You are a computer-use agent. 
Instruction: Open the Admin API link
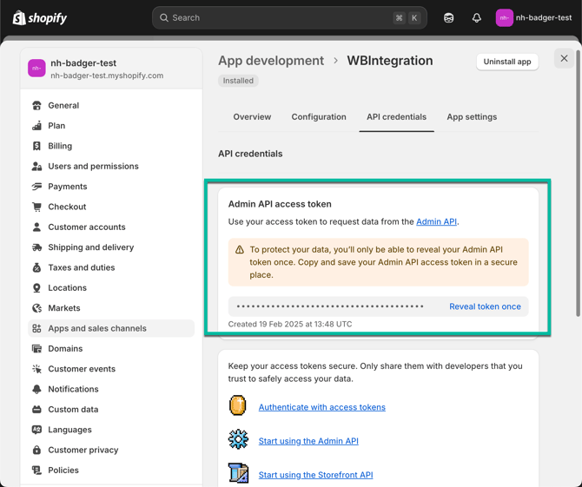[x=436, y=221]
